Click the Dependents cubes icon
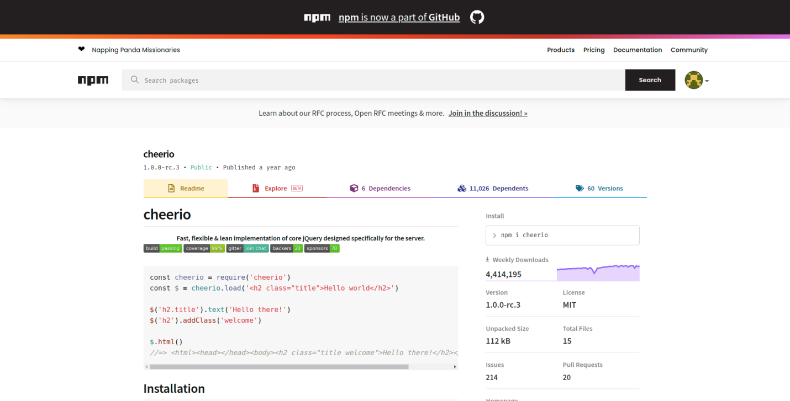The height and width of the screenshot is (401, 790). [x=462, y=188]
